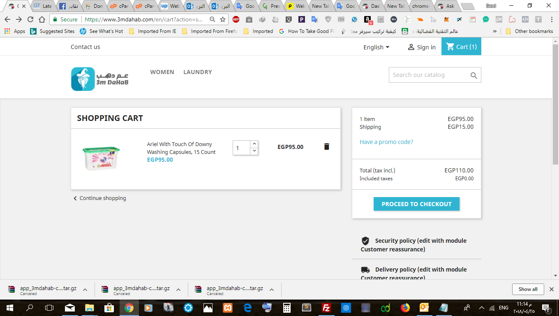The width and height of the screenshot is (559, 316).
Task: Open the taskbar clock showing 11:14
Action: pos(524,308)
